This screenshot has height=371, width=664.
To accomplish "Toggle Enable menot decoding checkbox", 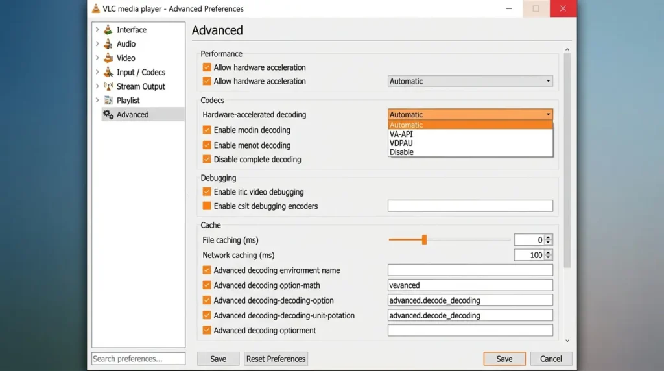I will pos(207,145).
